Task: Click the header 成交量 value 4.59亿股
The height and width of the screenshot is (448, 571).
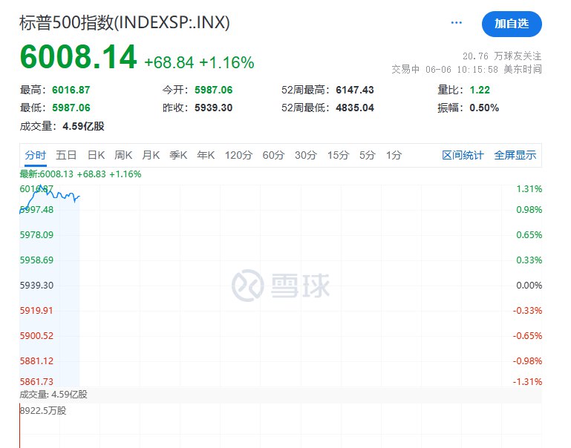Action: pyautogui.click(x=83, y=126)
